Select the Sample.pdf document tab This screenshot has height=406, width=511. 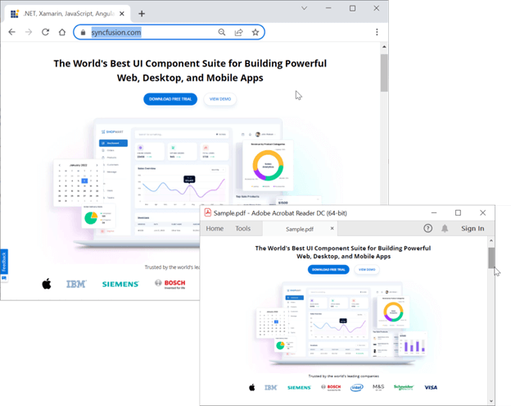(x=300, y=229)
